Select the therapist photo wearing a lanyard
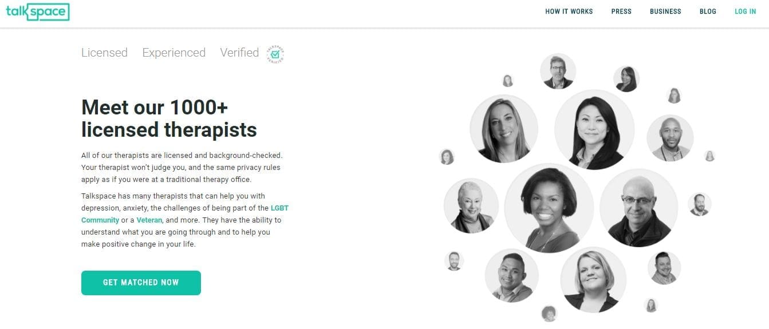The width and height of the screenshot is (769, 329). tap(669, 138)
